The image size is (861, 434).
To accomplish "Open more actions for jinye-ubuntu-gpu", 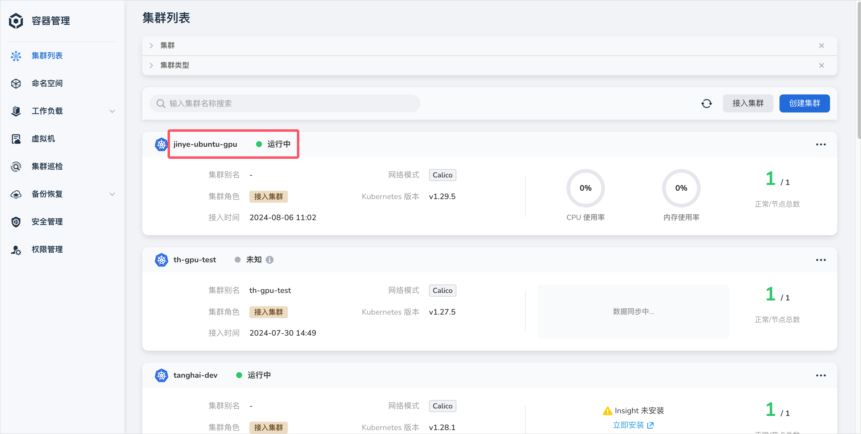I will pyautogui.click(x=821, y=144).
